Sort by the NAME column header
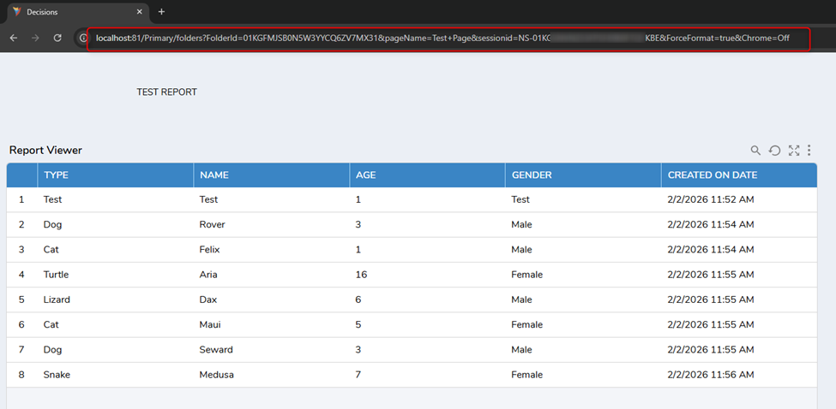This screenshot has height=409, width=836. click(214, 175)
